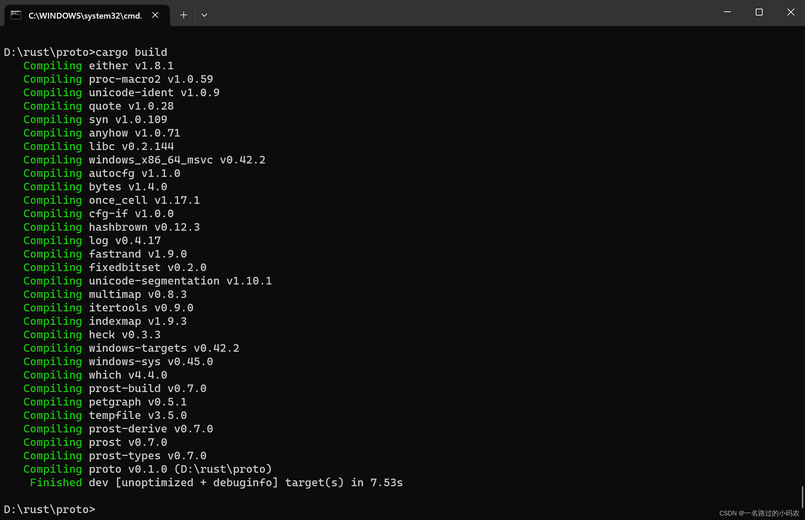Select the C:\WINDOWS\system32\cmd tab
Screen dimensions: 805x520
coord(84,15)
